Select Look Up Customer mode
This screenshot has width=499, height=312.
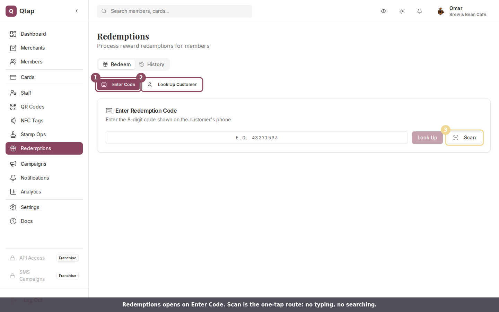tap(172, 85)
